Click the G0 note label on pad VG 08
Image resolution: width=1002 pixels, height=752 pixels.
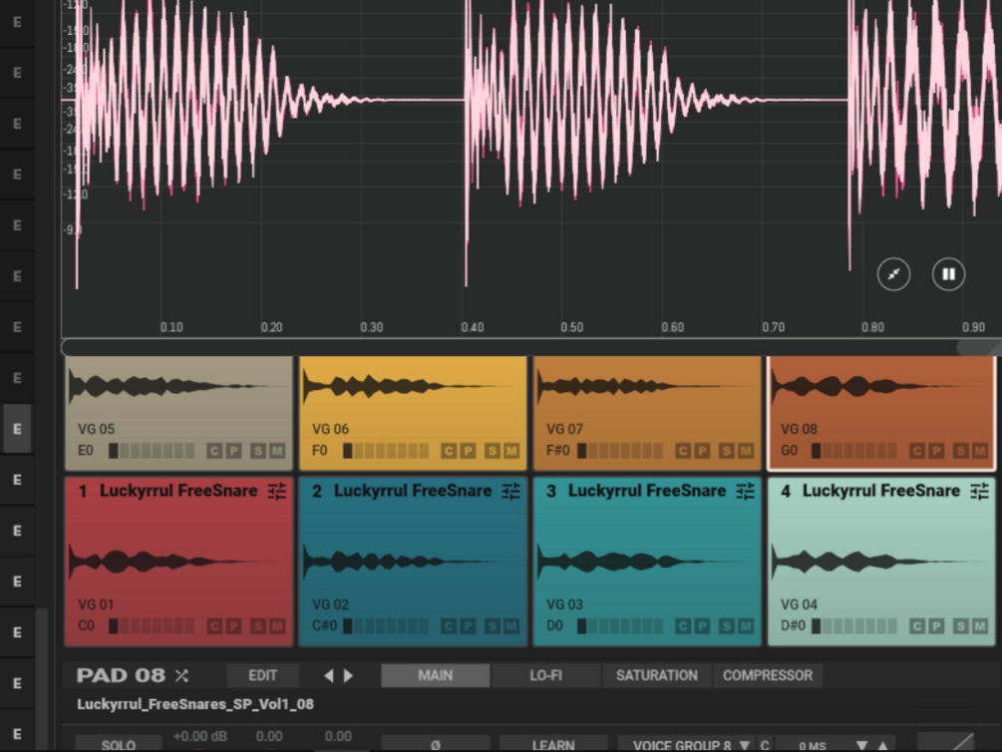[790, 450]
